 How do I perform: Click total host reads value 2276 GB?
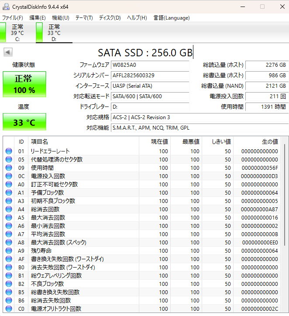(x=267, y=65)
